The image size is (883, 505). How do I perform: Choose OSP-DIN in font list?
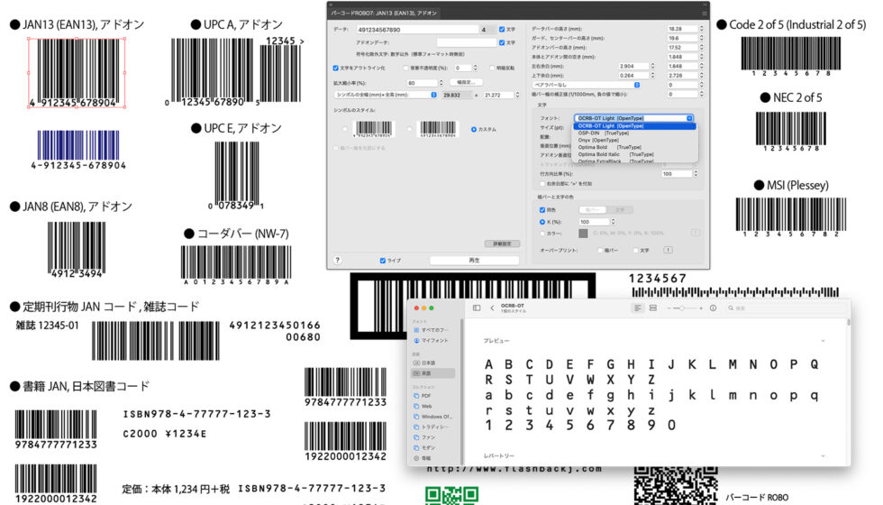(x=634, y=133)
